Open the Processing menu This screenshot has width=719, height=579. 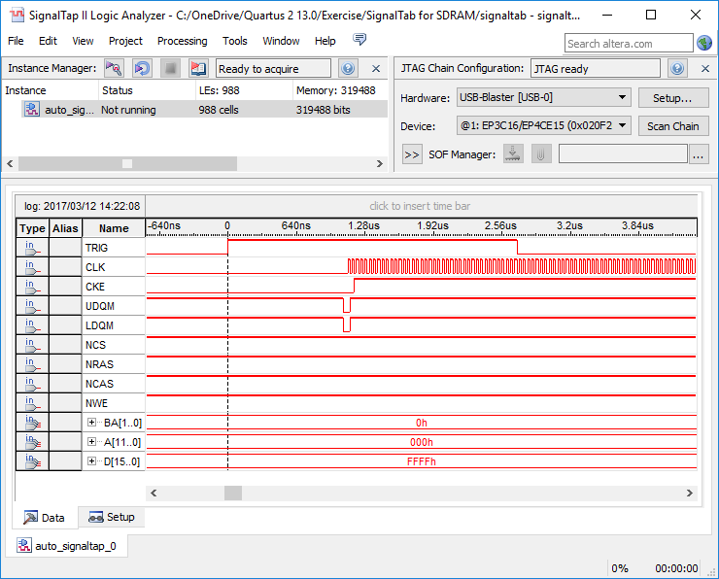click(182, 41)
